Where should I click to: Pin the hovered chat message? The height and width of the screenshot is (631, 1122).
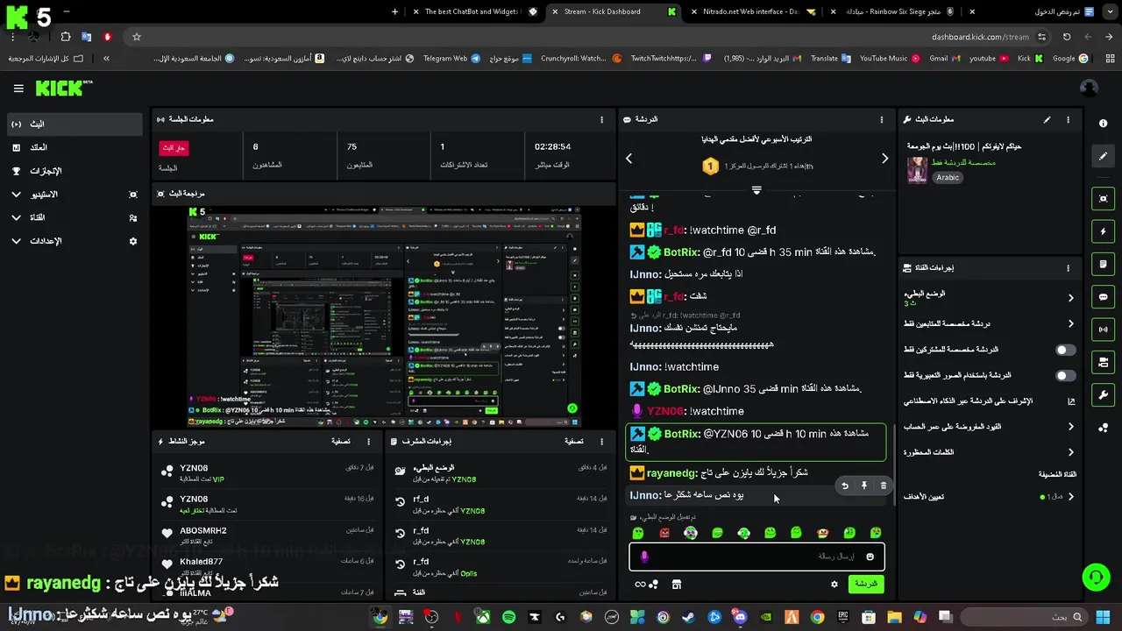point(863,486)
